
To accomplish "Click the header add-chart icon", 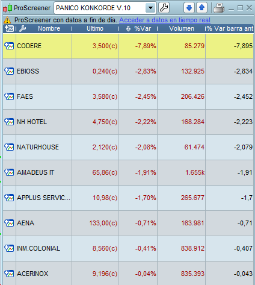I will click(x=10, y=29).
